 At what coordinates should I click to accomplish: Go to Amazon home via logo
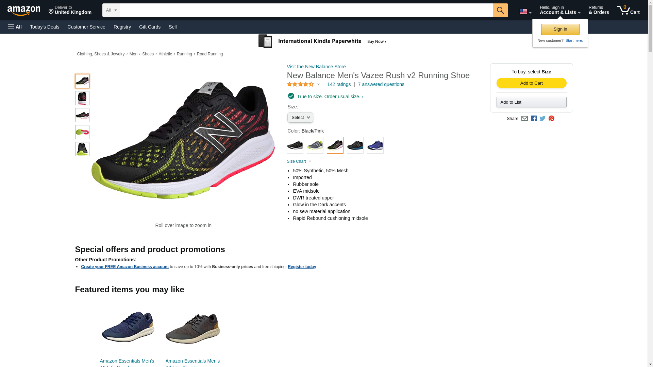pyautogui.click(x=24, y=11)
